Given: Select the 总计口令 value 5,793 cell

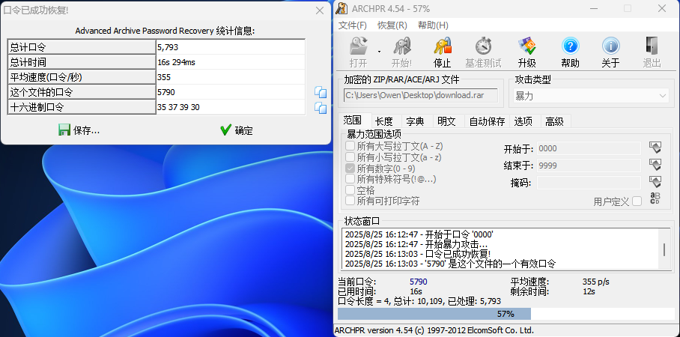Looking at the screenshot, I should pos(230,47).
